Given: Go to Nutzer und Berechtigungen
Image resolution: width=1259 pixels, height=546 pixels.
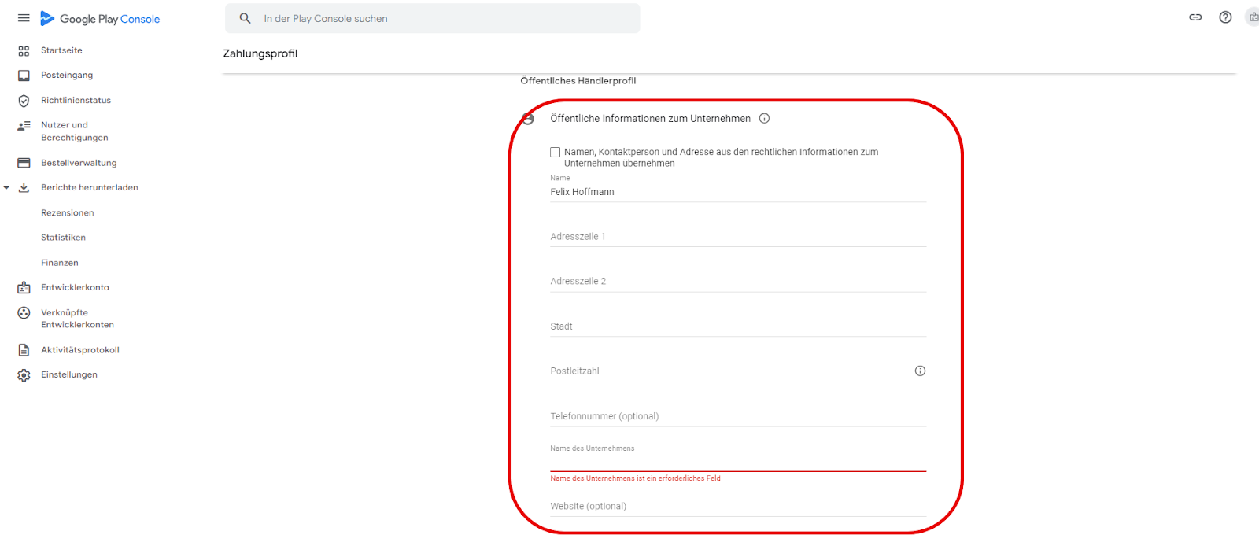Looking at the screenshot, I should 75,131.
